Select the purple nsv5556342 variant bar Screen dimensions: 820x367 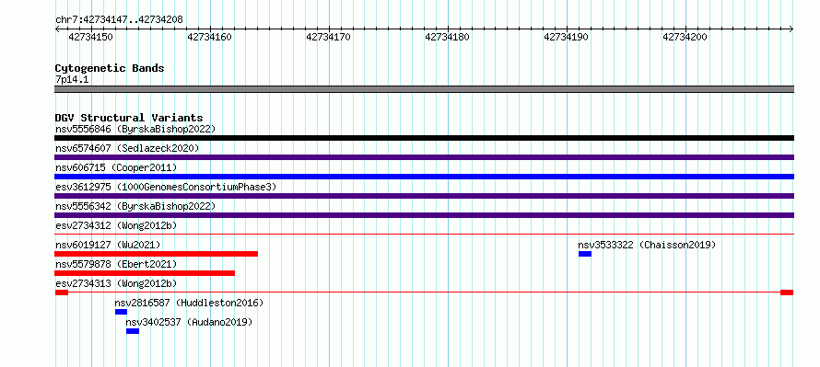[x=424, y=215]
